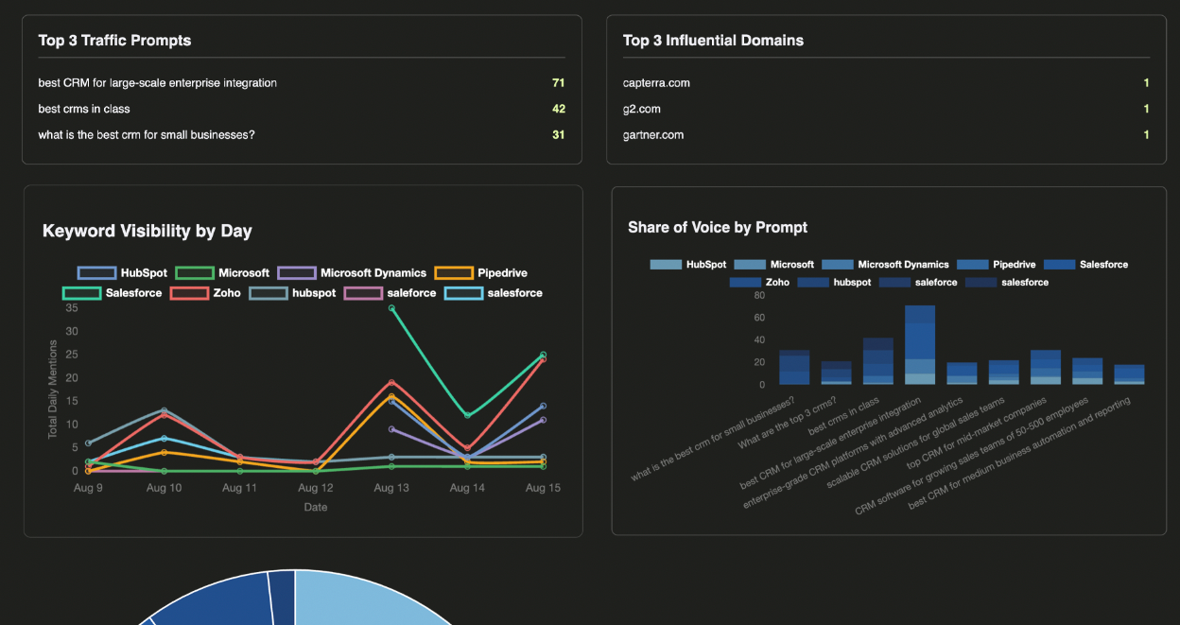Click the 'Top 3 Influential Domains' heading
Image resolution: width=1180 pixels, height=625 pixels.
(x=713, y=41)
